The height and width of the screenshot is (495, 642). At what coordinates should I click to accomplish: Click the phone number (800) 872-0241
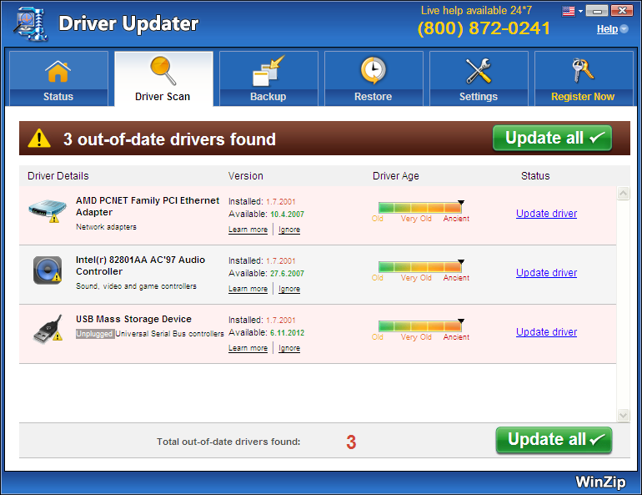pyautogui.click(x=484, y=28)
